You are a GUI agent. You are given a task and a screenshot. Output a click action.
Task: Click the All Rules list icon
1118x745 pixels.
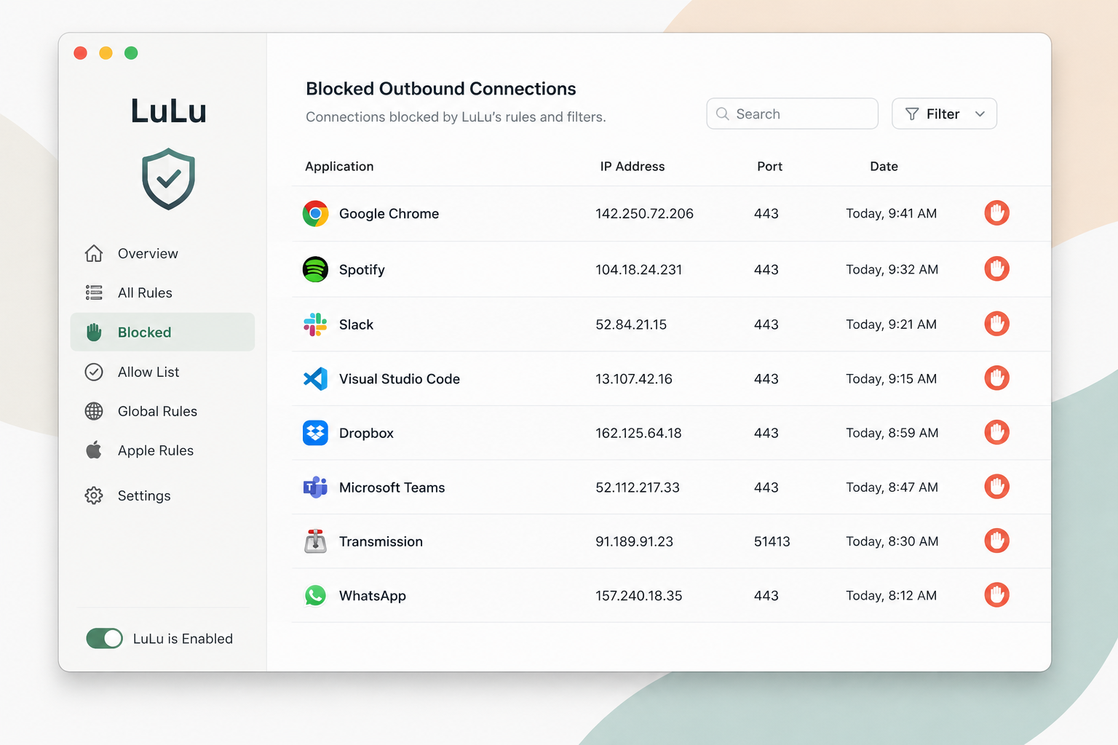tap(94, 292)
